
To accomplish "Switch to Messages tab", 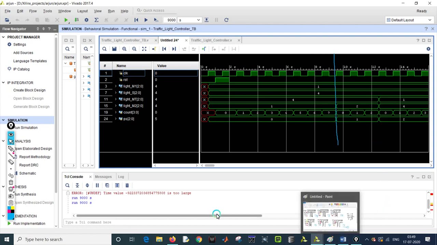I will click(x=103, y=177).
